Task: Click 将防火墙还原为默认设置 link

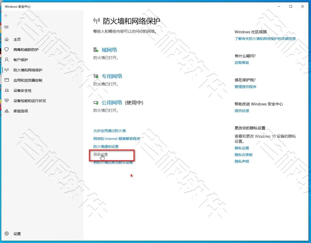Action: (113, 162)
